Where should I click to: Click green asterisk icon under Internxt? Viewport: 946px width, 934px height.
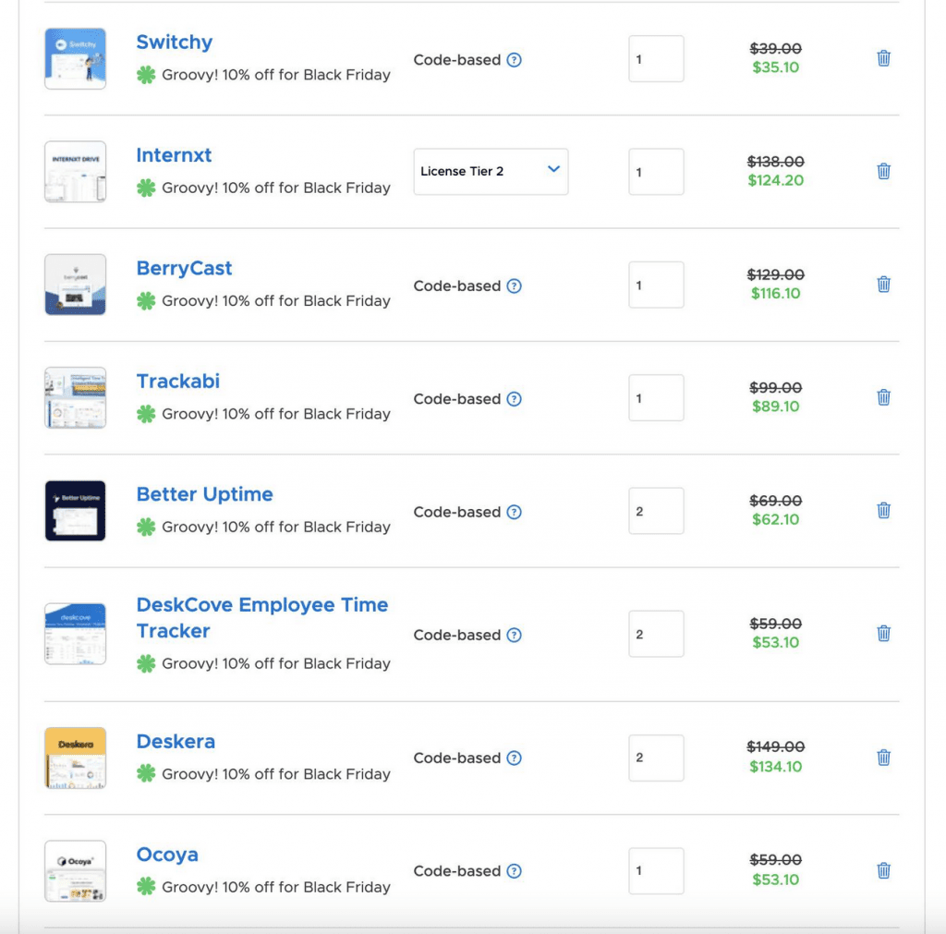click(x=146, y=188)
